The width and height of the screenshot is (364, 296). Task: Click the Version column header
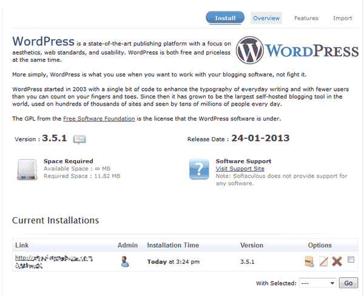(x=252, y=245)
